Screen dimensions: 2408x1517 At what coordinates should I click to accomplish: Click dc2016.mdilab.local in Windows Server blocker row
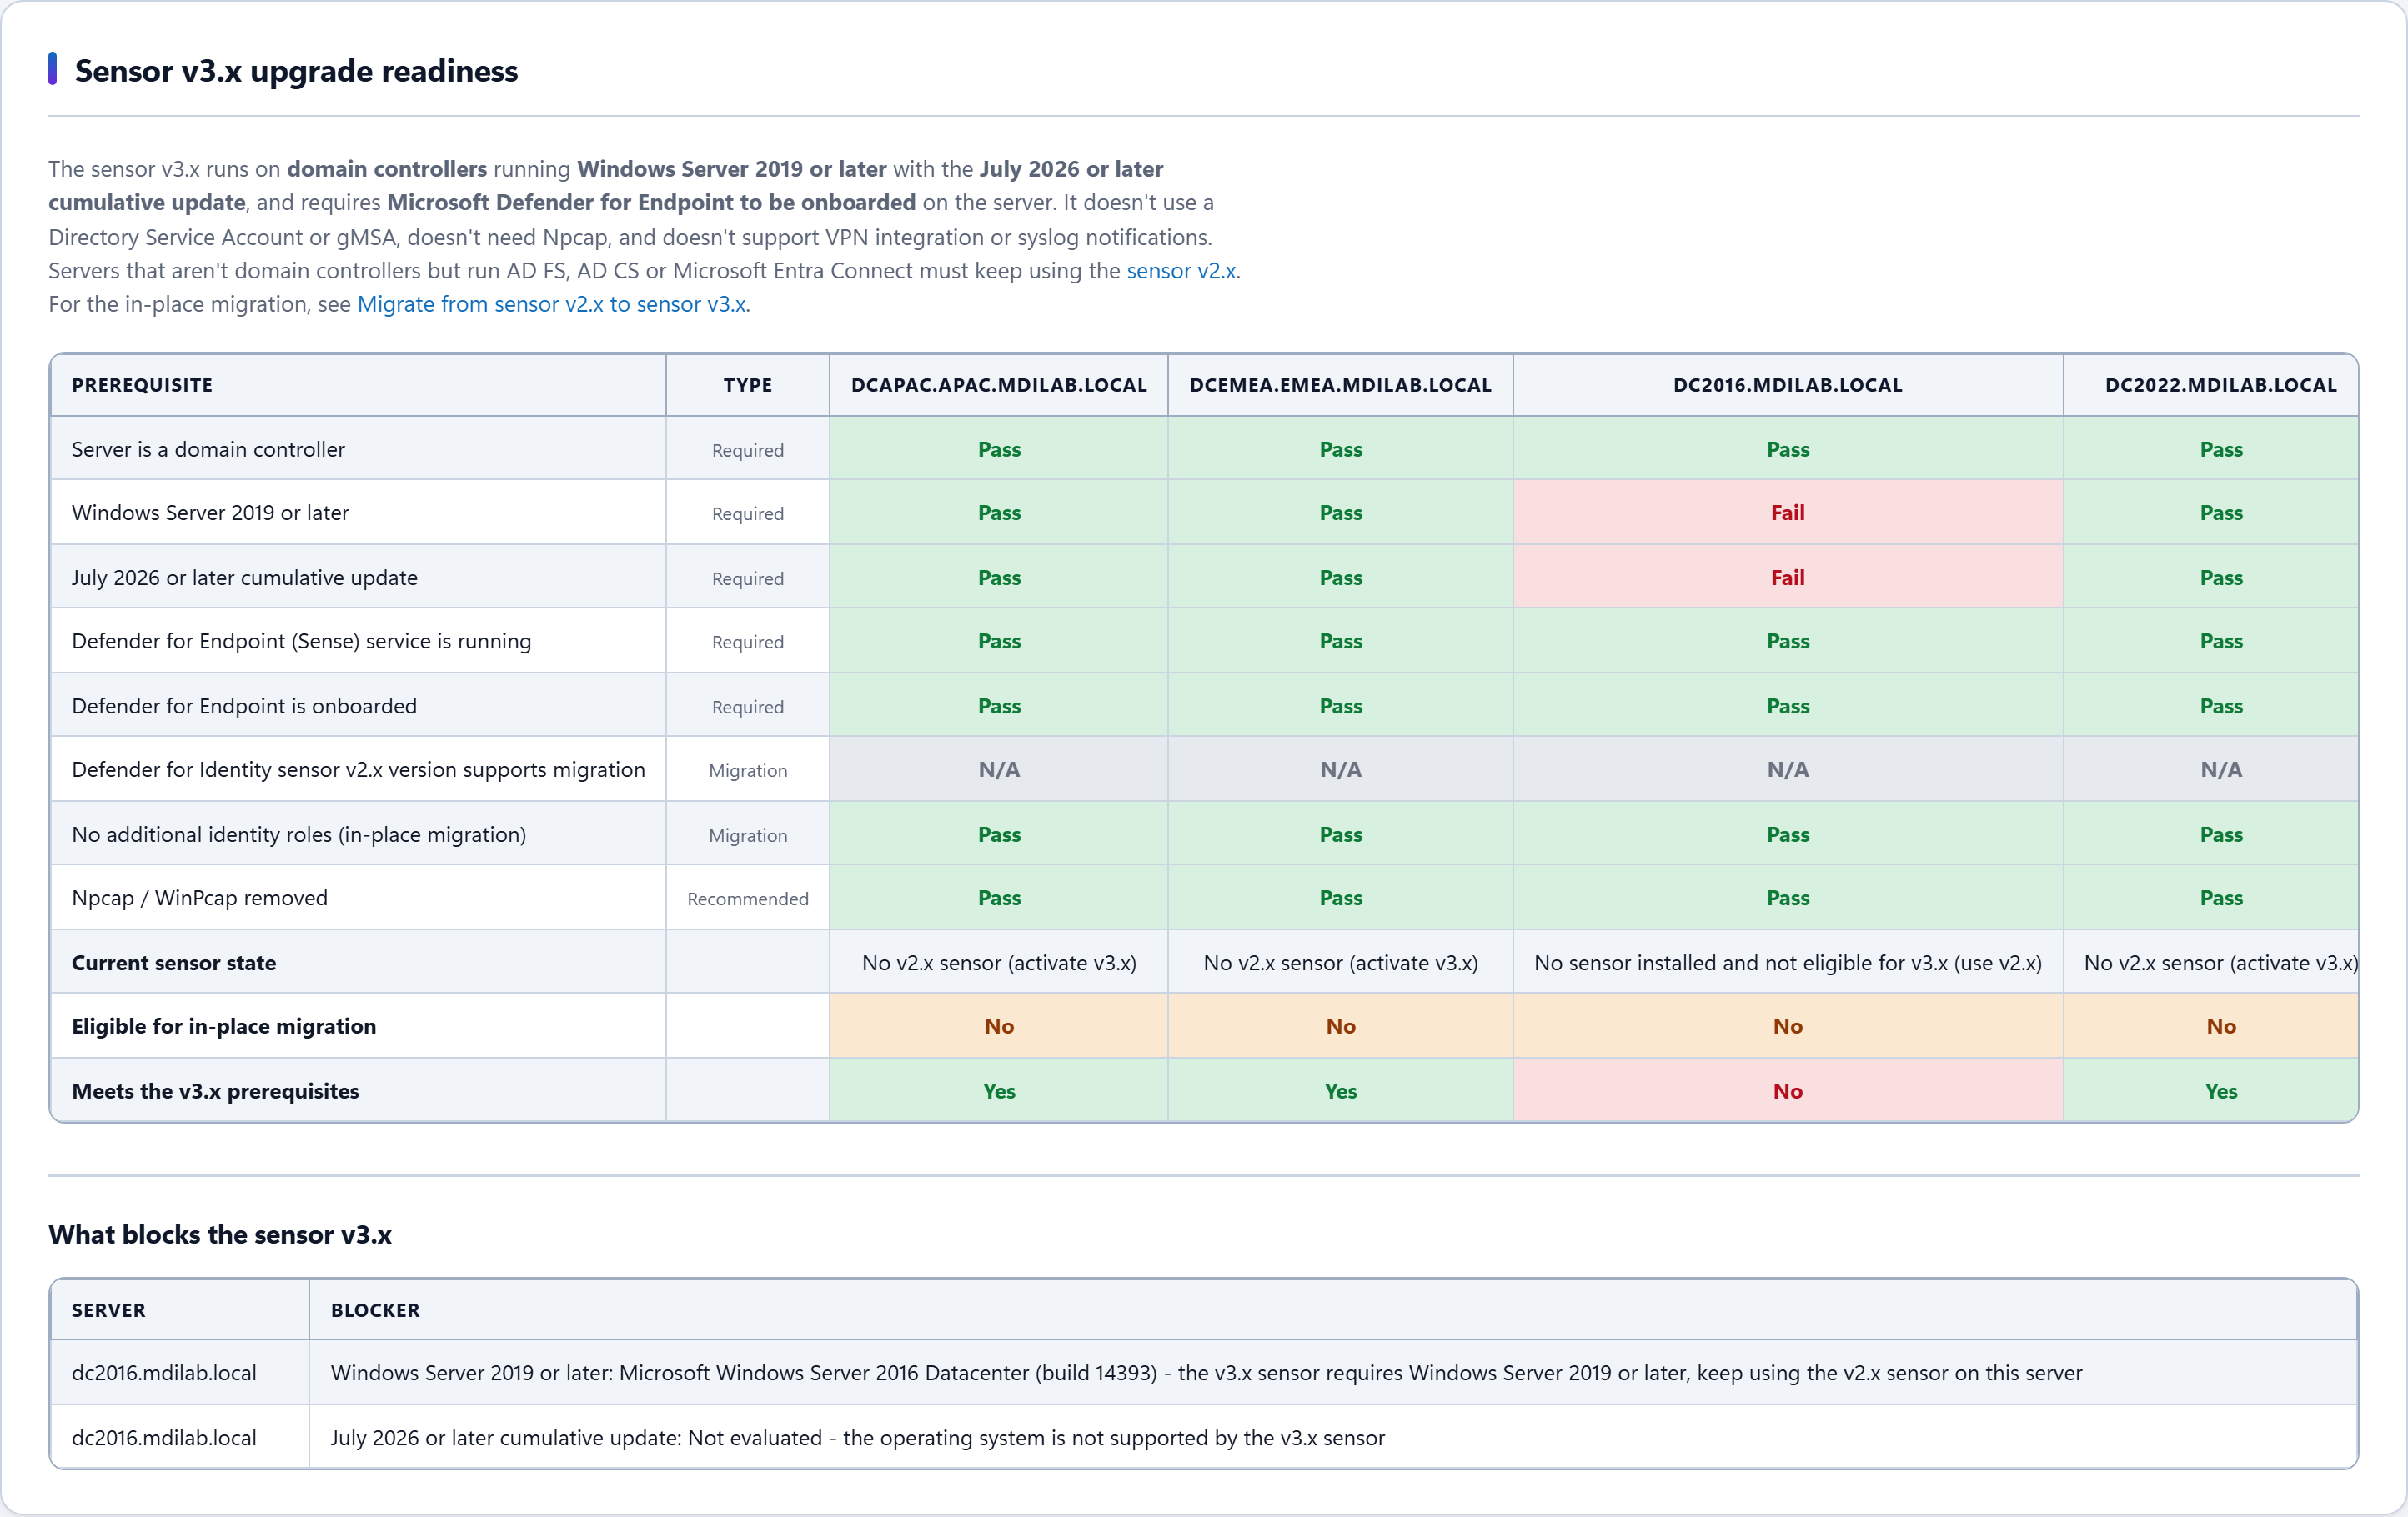click(x=164, y=1373)
